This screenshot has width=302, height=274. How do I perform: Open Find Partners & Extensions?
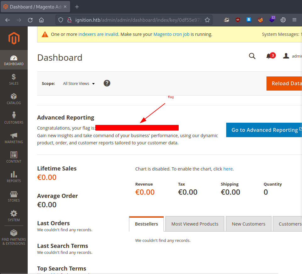(x=14, y=236)
